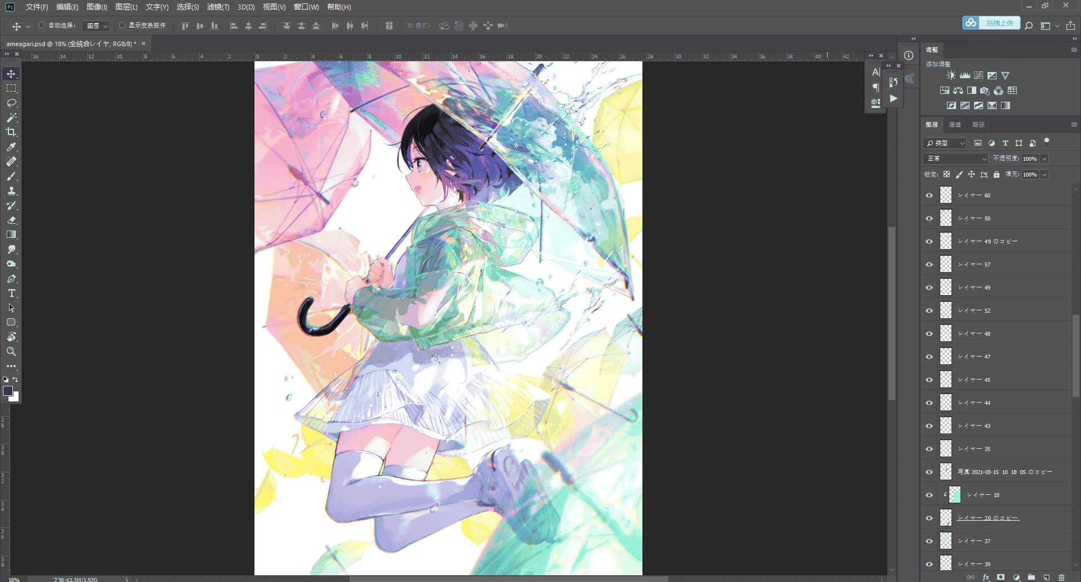1081x582 pixels.
Task: Click the share icon button
Action: coord(1070,26)
